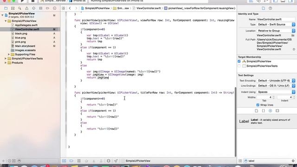Screen dimensions: 297x167
Task: Select blue.png file
Action: pyautogui.click(x=20, y=38)
